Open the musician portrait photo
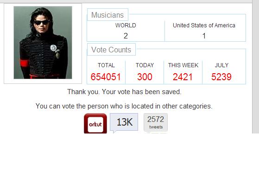Screen dimensions: 259x178 (43, 43)
